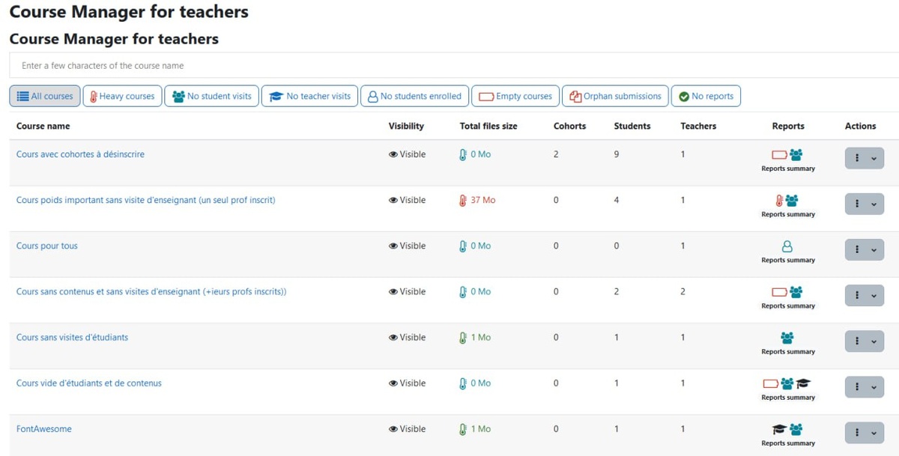899x456 pixels.
Task: Click Reports summary under Cours vide d'étudiants
Action: pyautogui.click(x=788, y=398)
